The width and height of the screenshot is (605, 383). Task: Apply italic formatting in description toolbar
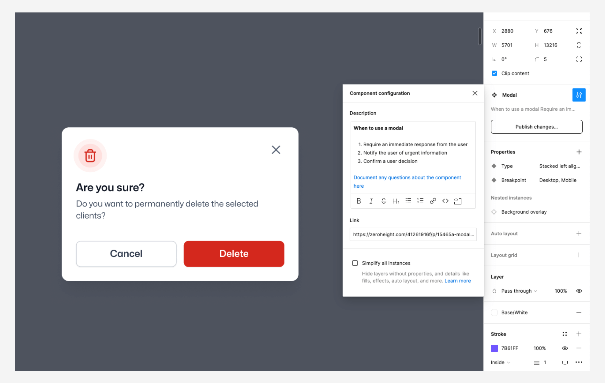point(371,201)
